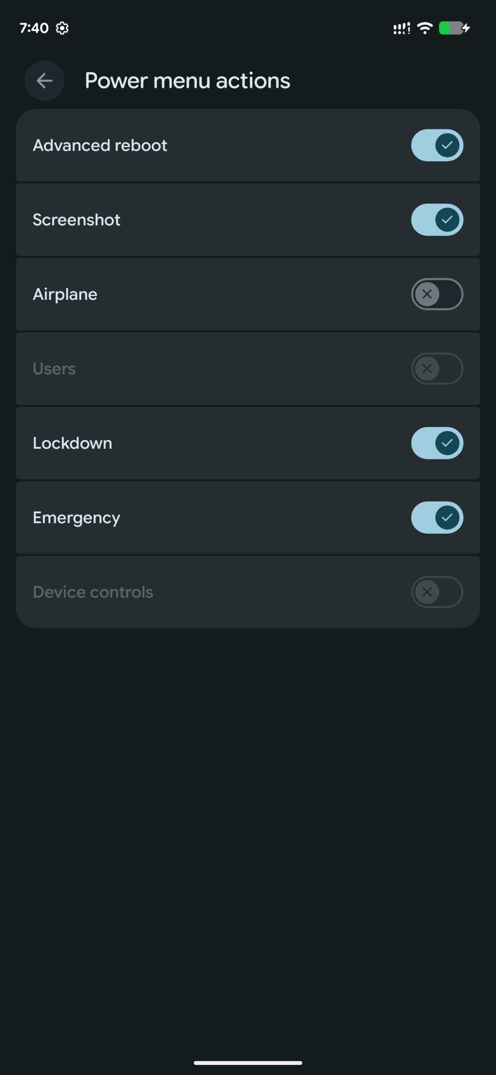Tap the cellular signal icon
Viewport: 496px width, 1075px height.
point(401,29)
